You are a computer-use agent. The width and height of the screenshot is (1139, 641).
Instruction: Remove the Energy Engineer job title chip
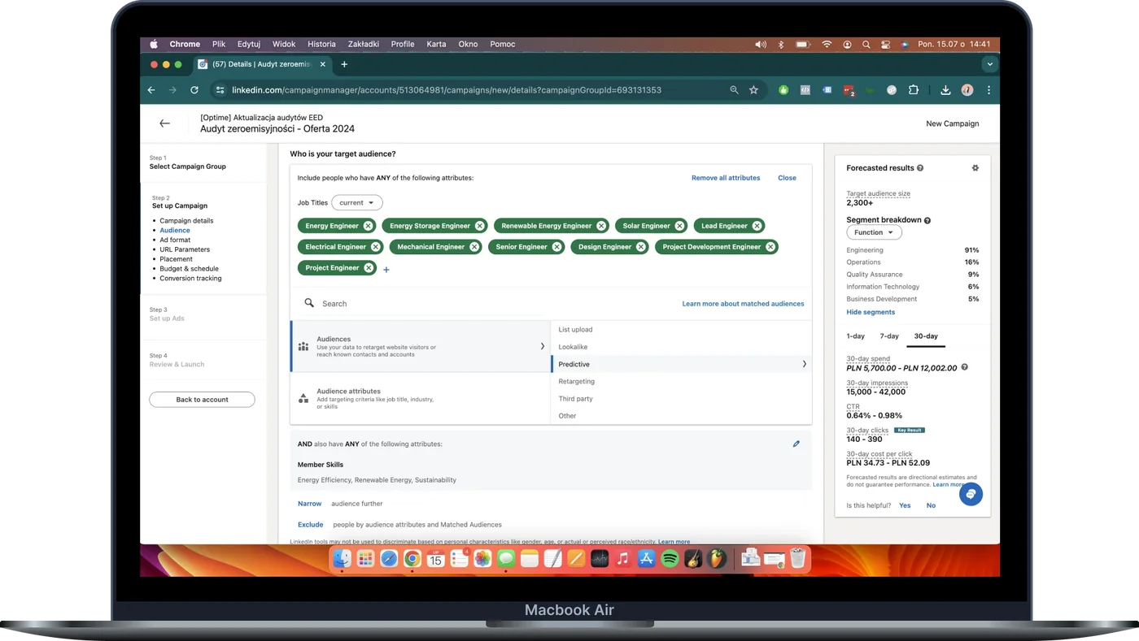pyautogui.click(x=368, y=226)
